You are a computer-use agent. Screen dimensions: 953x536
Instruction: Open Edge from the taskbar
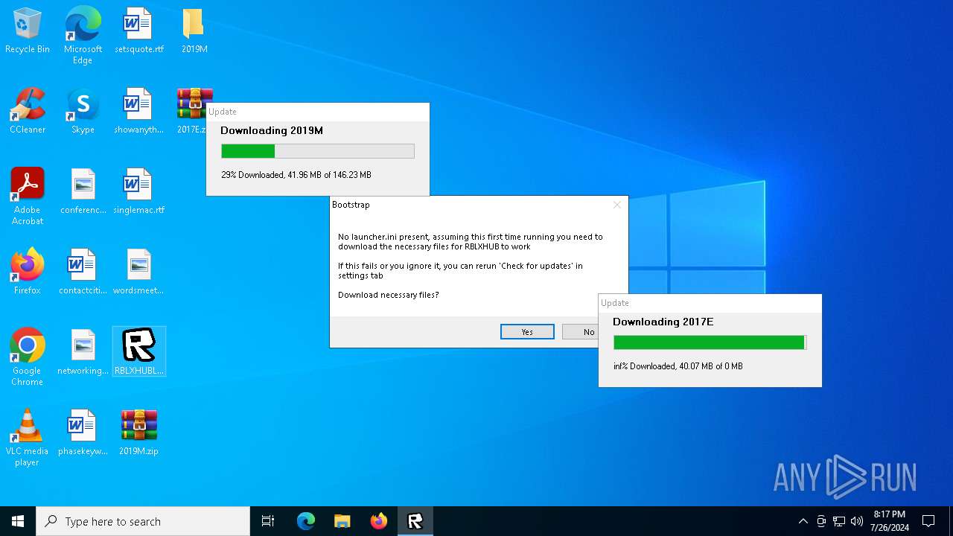coord(306,521)
